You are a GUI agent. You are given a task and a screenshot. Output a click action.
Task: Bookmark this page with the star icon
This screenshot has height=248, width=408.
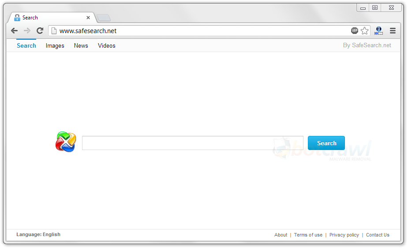point(364,31)
